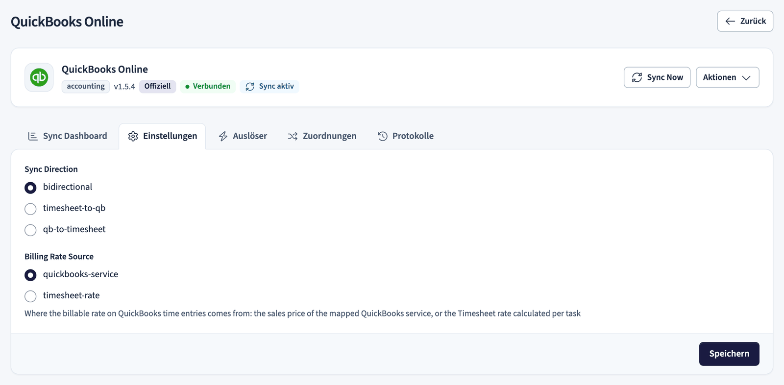Click the back arrow icon beside Zurück
The height and width of the screenshot is (385, 784).
tap(730, 21)
